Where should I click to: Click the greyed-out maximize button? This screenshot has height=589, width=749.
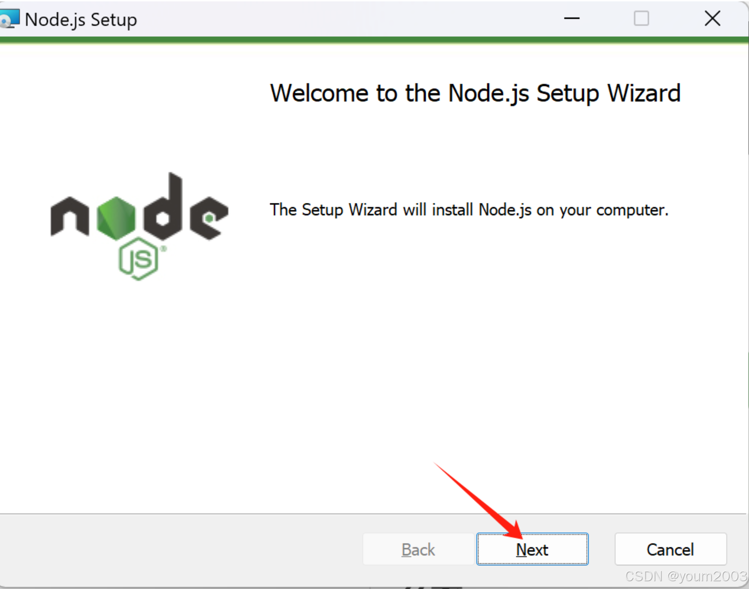(641, 19)
